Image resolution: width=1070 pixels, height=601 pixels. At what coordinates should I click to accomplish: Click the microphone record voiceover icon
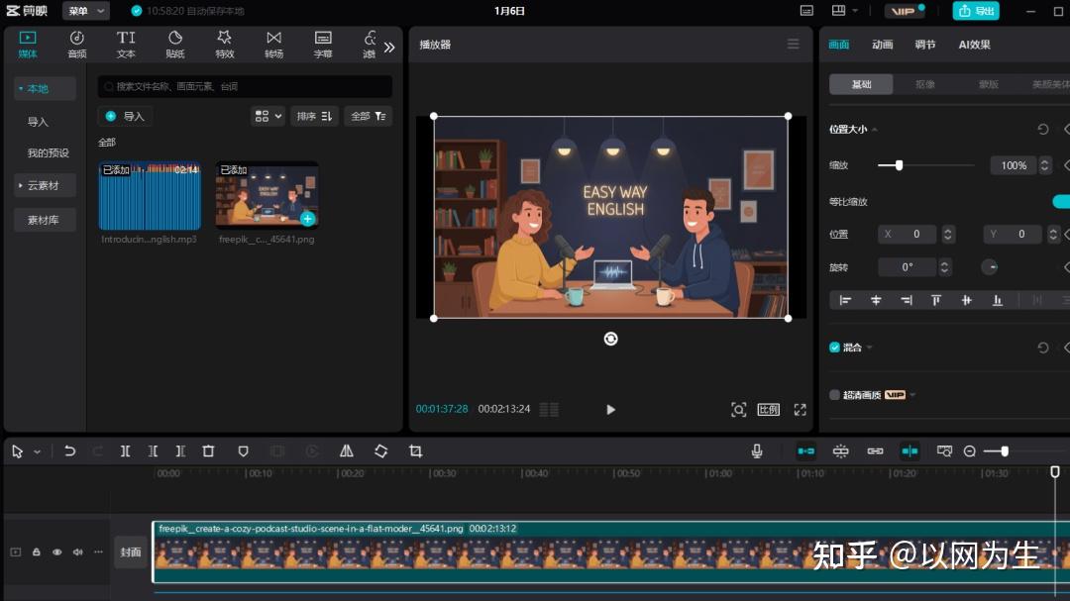(x=757, y=451)
